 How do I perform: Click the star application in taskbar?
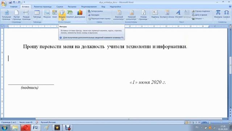57,128
